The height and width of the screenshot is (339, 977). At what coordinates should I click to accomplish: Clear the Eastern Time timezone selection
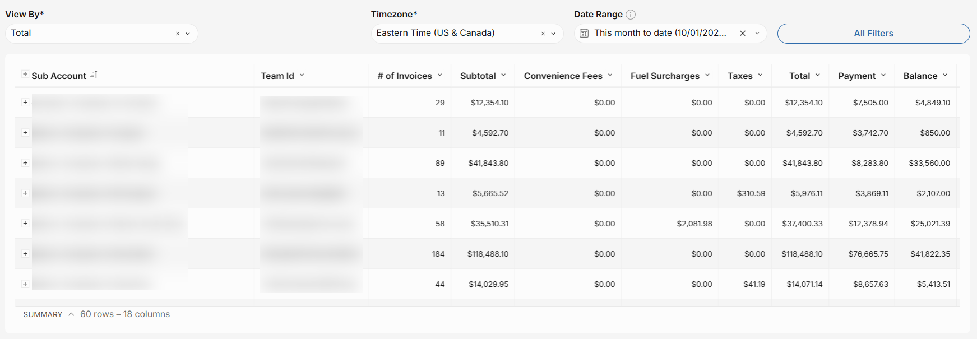pos(543,34)
